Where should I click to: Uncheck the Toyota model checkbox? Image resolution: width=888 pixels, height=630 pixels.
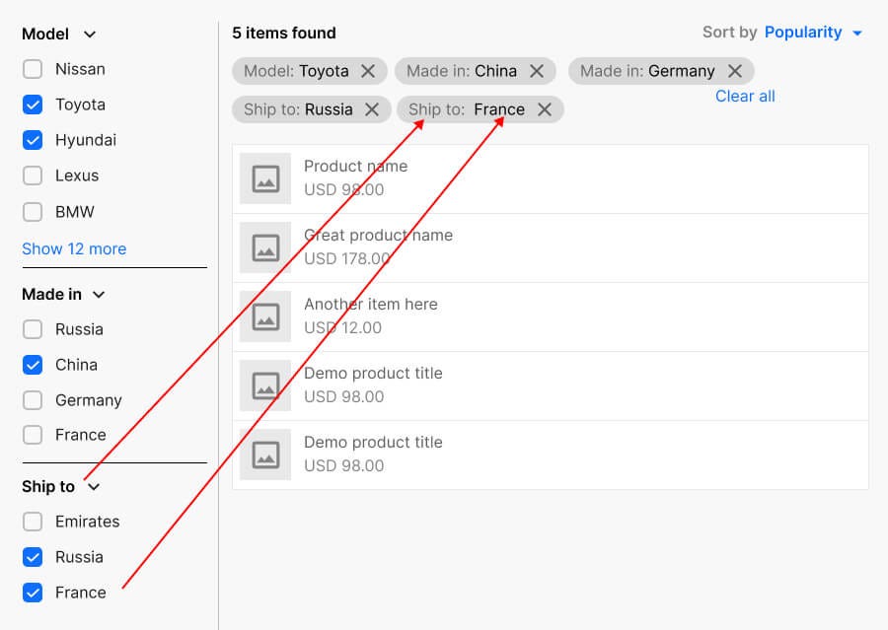(33, 105)
